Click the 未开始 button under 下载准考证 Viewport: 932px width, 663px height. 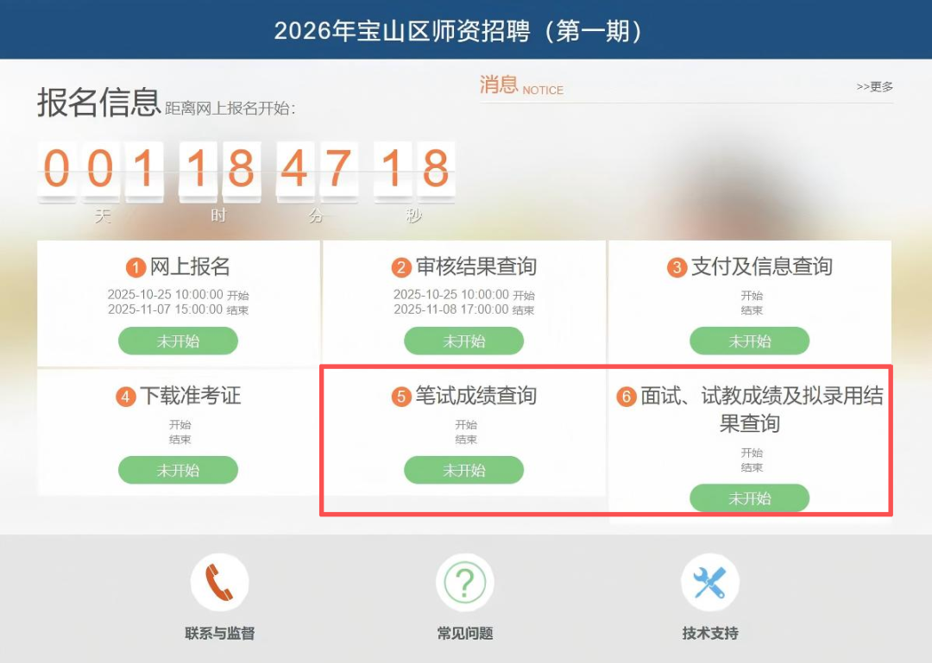[179, 470]
